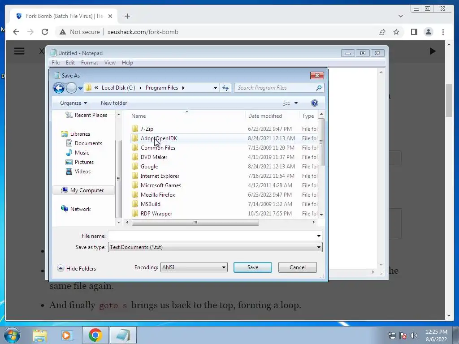
Task: Open Windows Explorer from the taskbar
Action: pyautogui.click(x=40, y=335)
